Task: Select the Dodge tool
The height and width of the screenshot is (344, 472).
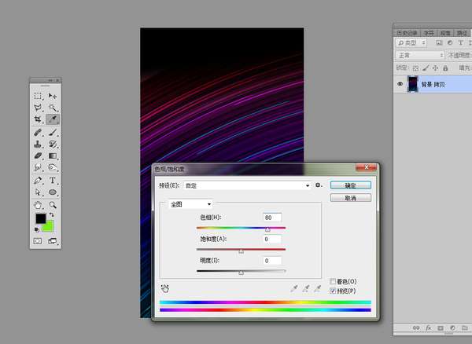Action: 53,167
